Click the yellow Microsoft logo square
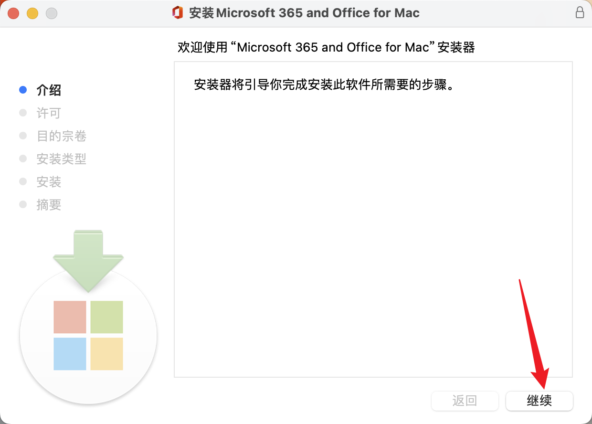This screenshot has width=592, height=424. click(x=106, y=354)
